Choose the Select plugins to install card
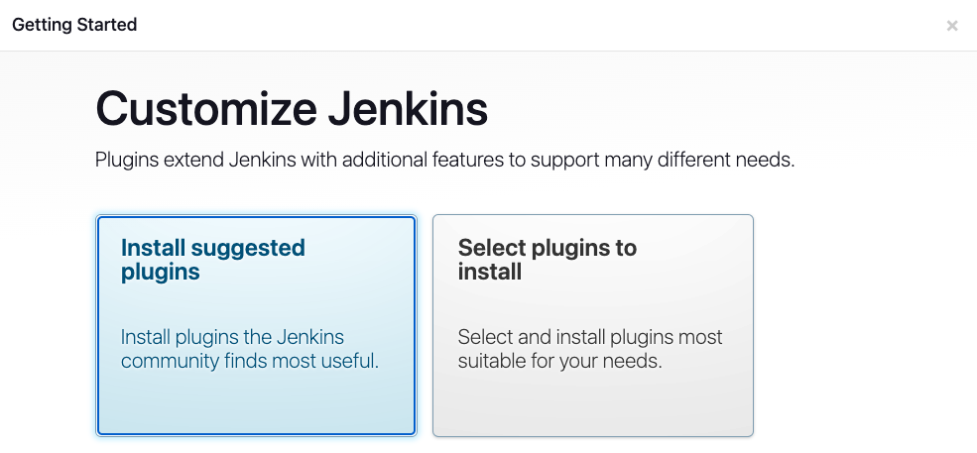 (592, 325)
